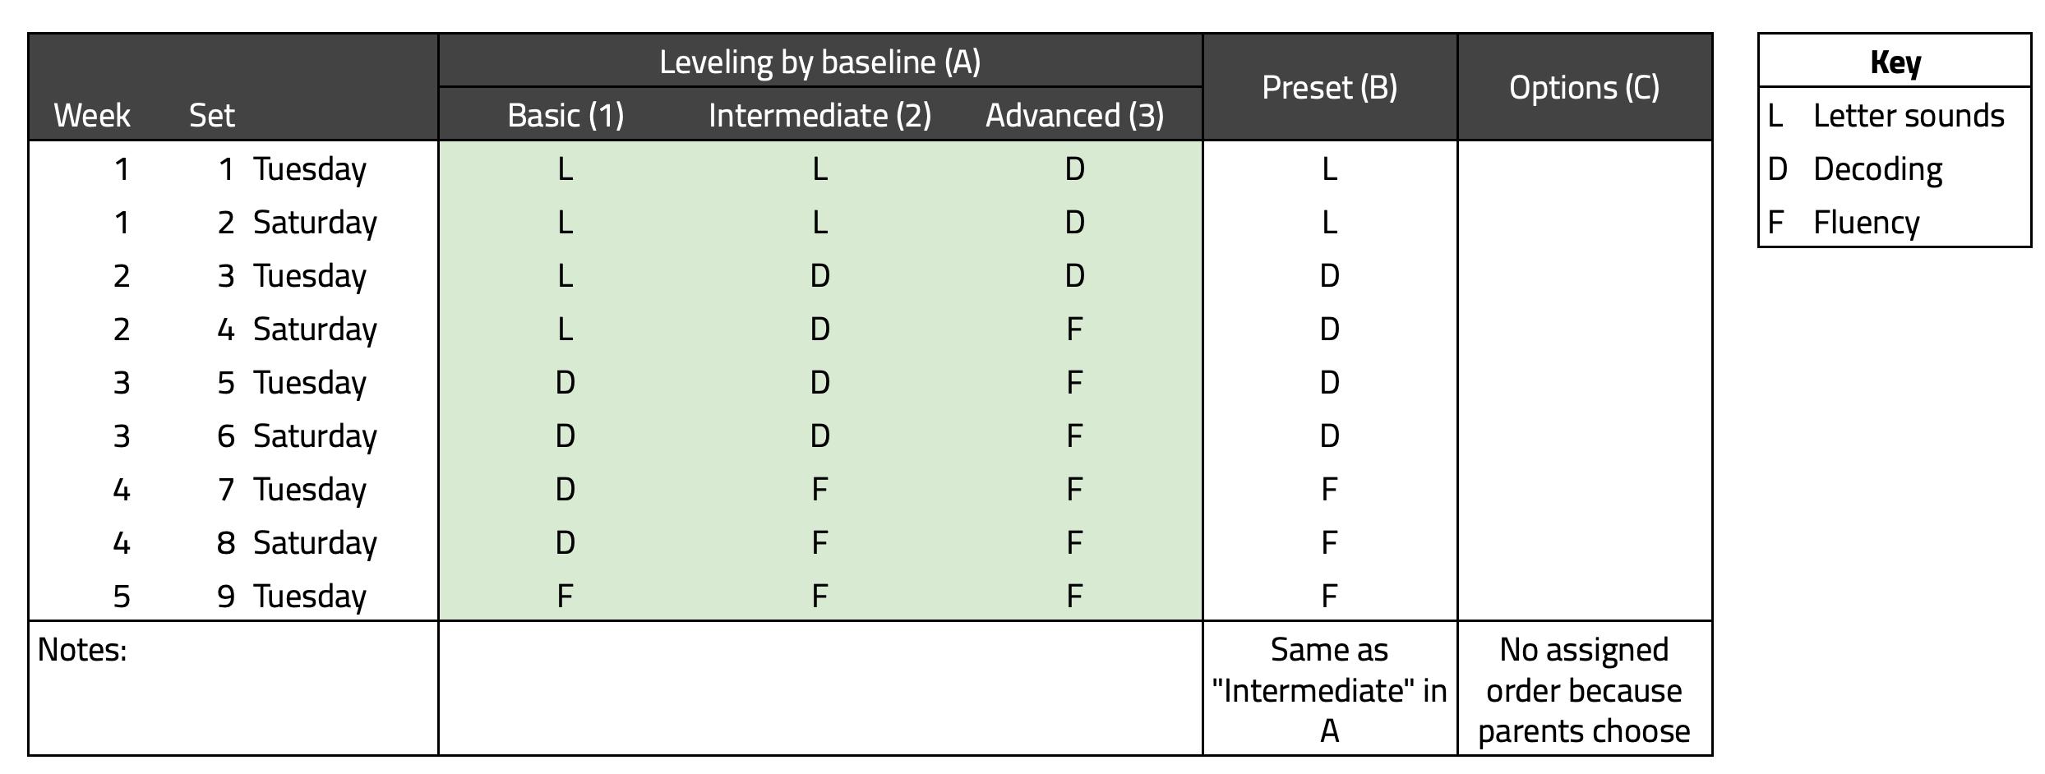The height and width of the screenshot is (774, 2045).
Task: Click the 'Leveling by baseline (A)' header
Action: pyautogui.click(x=820, y=62)
